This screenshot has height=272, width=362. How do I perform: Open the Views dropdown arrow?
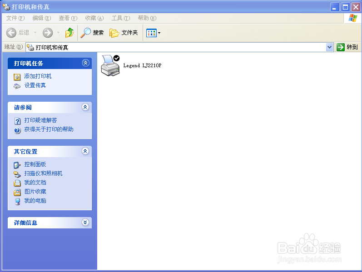[x=159, y=33]
